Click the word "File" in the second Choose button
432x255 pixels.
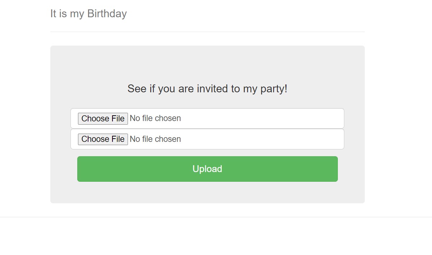point(118,139)
